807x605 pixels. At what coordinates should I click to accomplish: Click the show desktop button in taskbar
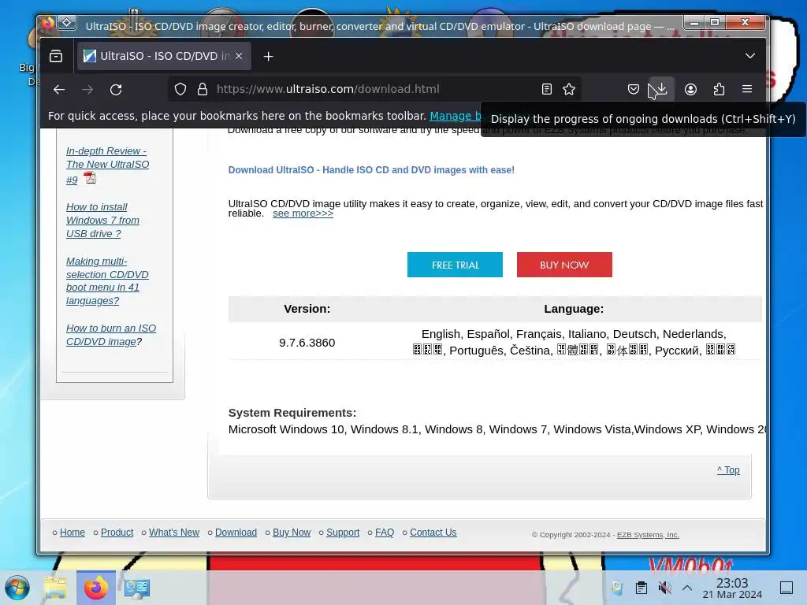point(787,588)
